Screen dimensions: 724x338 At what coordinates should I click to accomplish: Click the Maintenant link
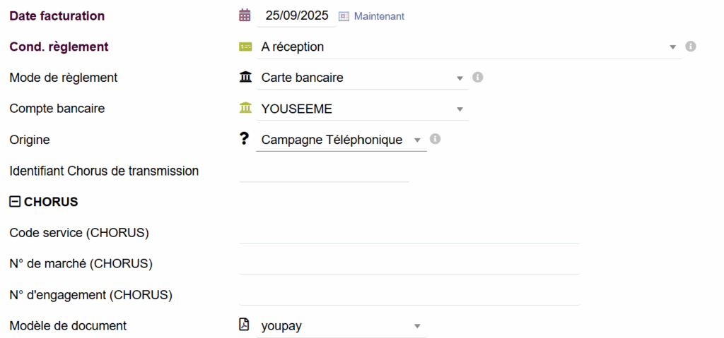[379, 16]
